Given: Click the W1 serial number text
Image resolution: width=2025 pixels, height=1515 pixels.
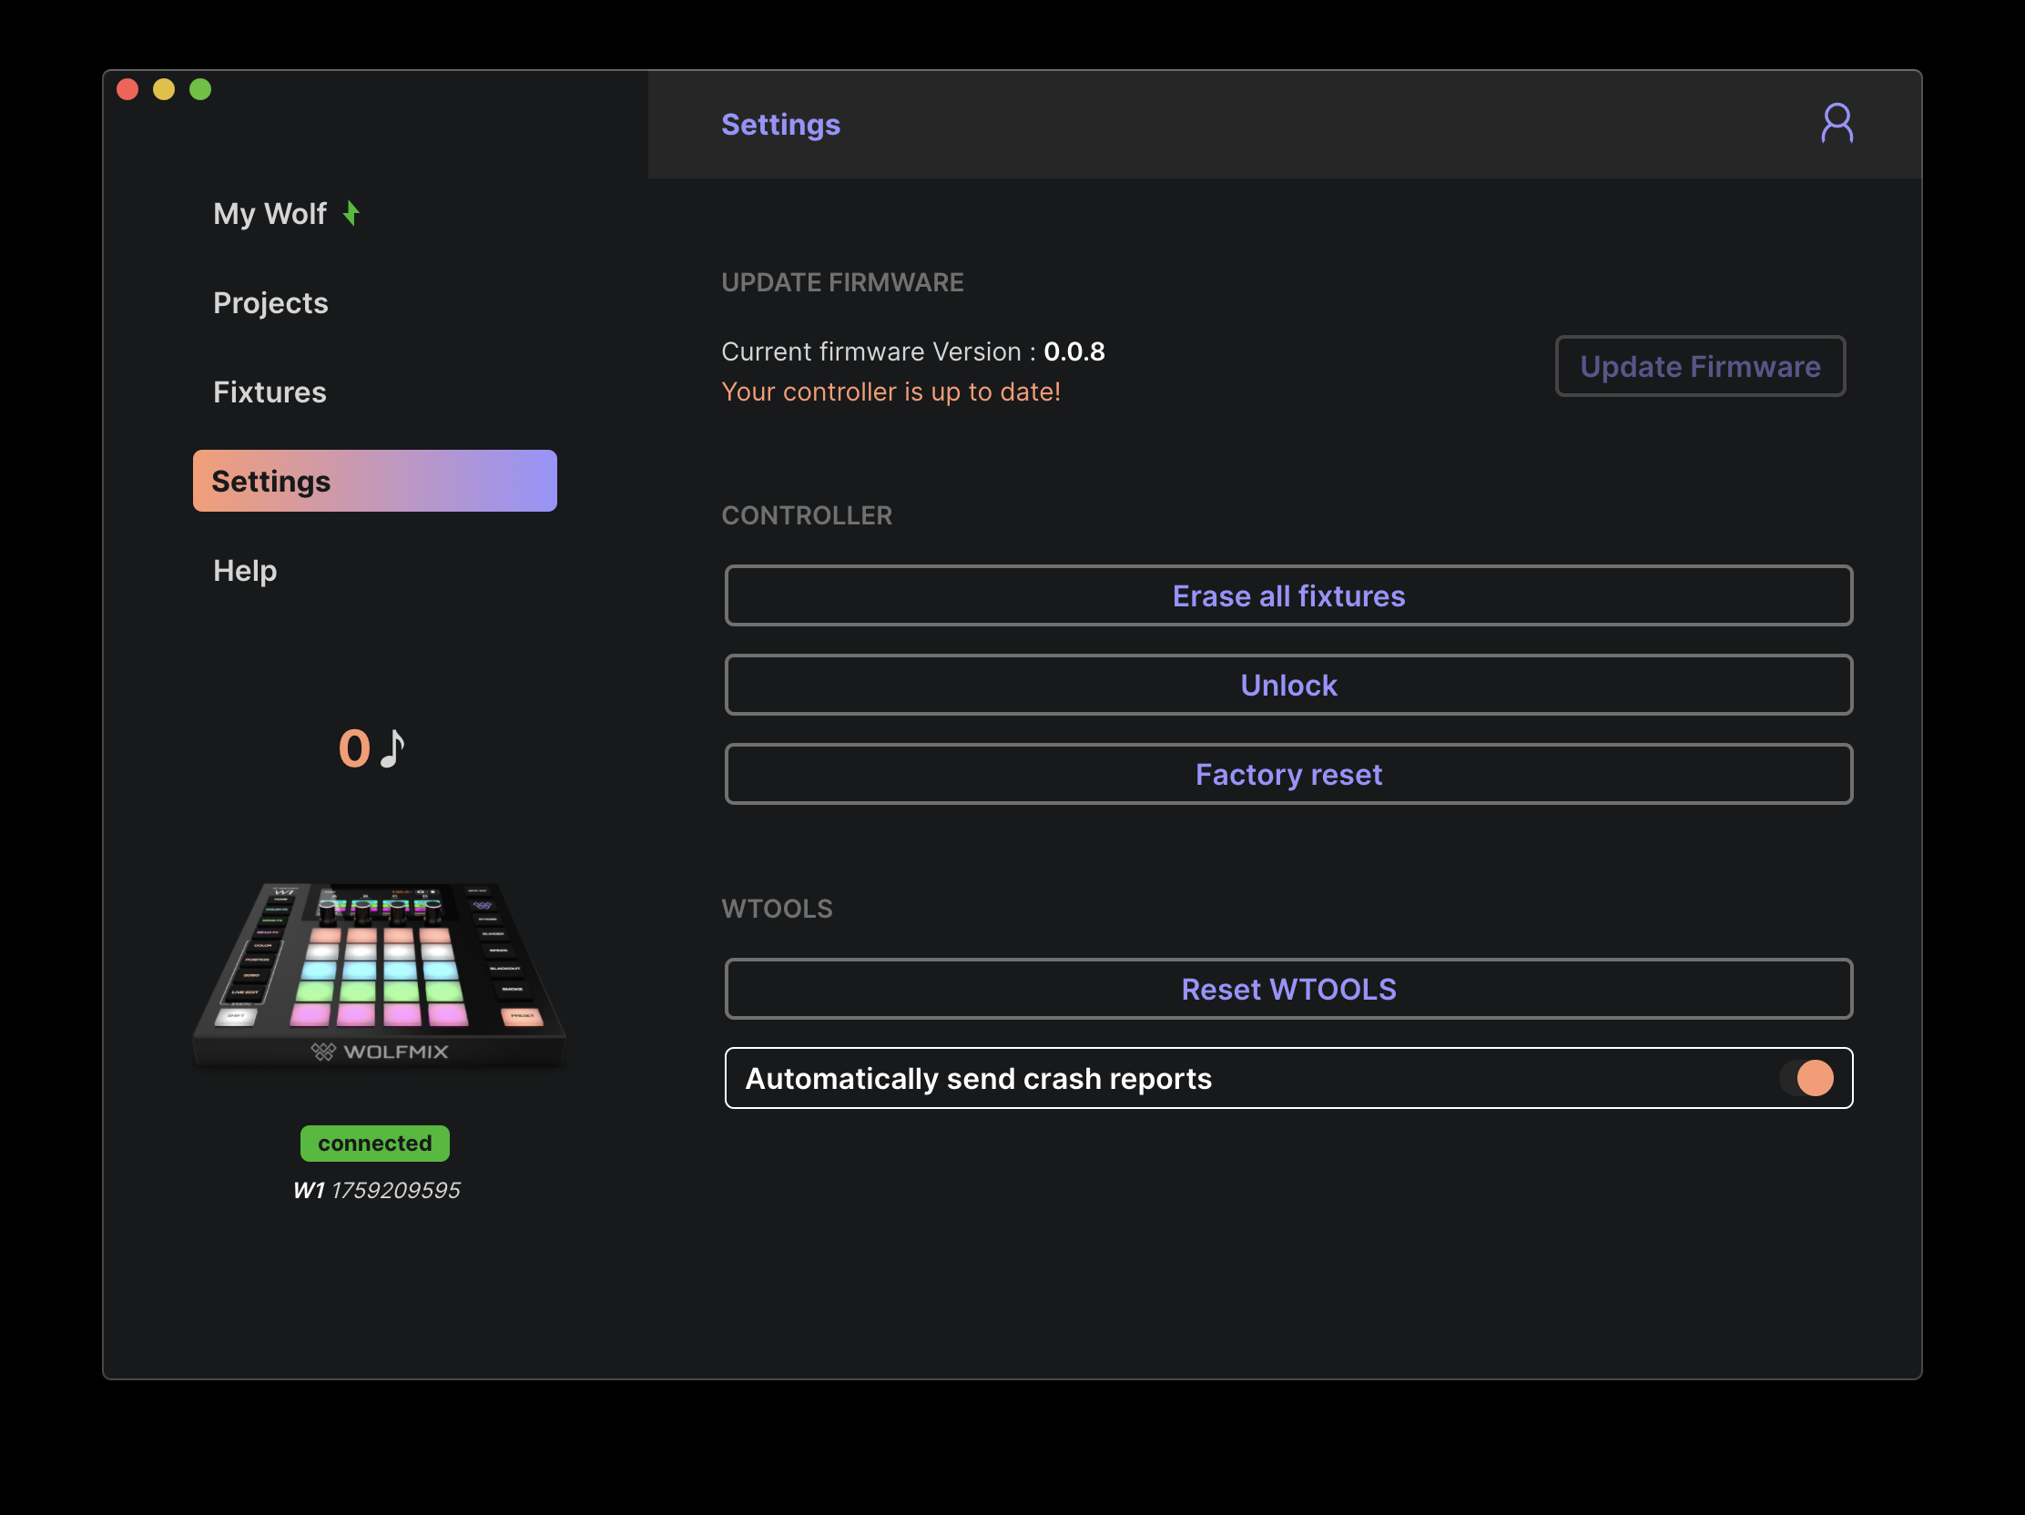Looking at the screenshot, I should click(x=376, y=1190).
